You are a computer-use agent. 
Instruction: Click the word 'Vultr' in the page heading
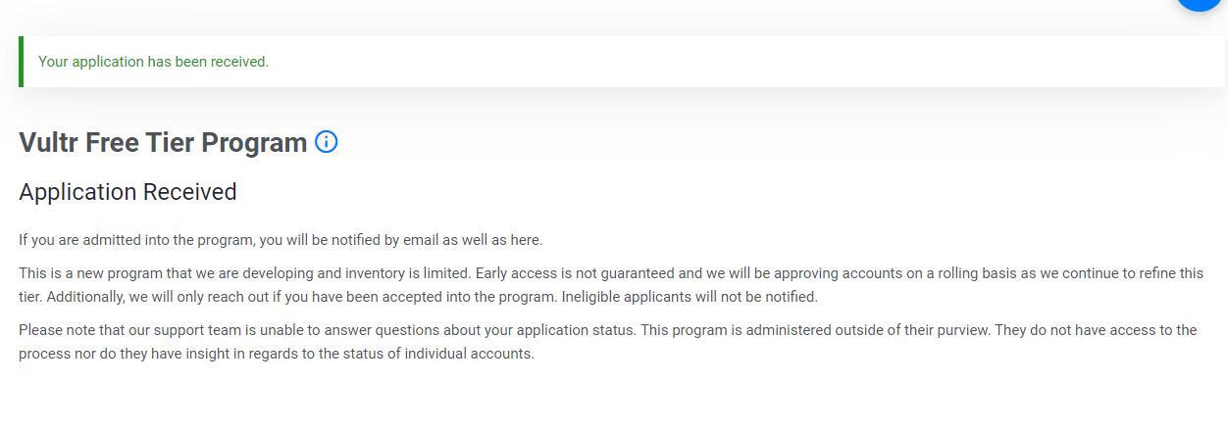48,142
